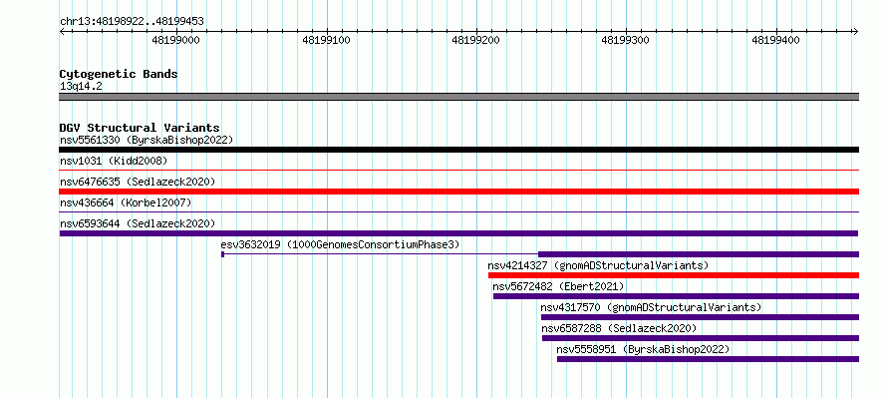
Task: Click the chr13:48198922..48199453 coordinate label
Action: pos(132,22)
